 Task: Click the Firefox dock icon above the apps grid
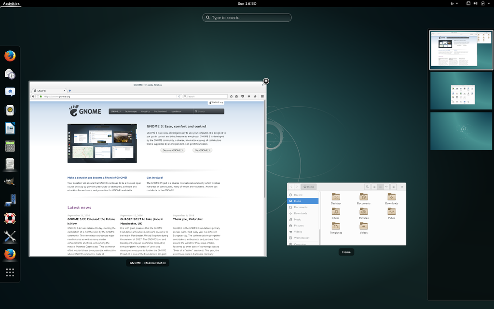pyautogui.click(x=10, y=254)
